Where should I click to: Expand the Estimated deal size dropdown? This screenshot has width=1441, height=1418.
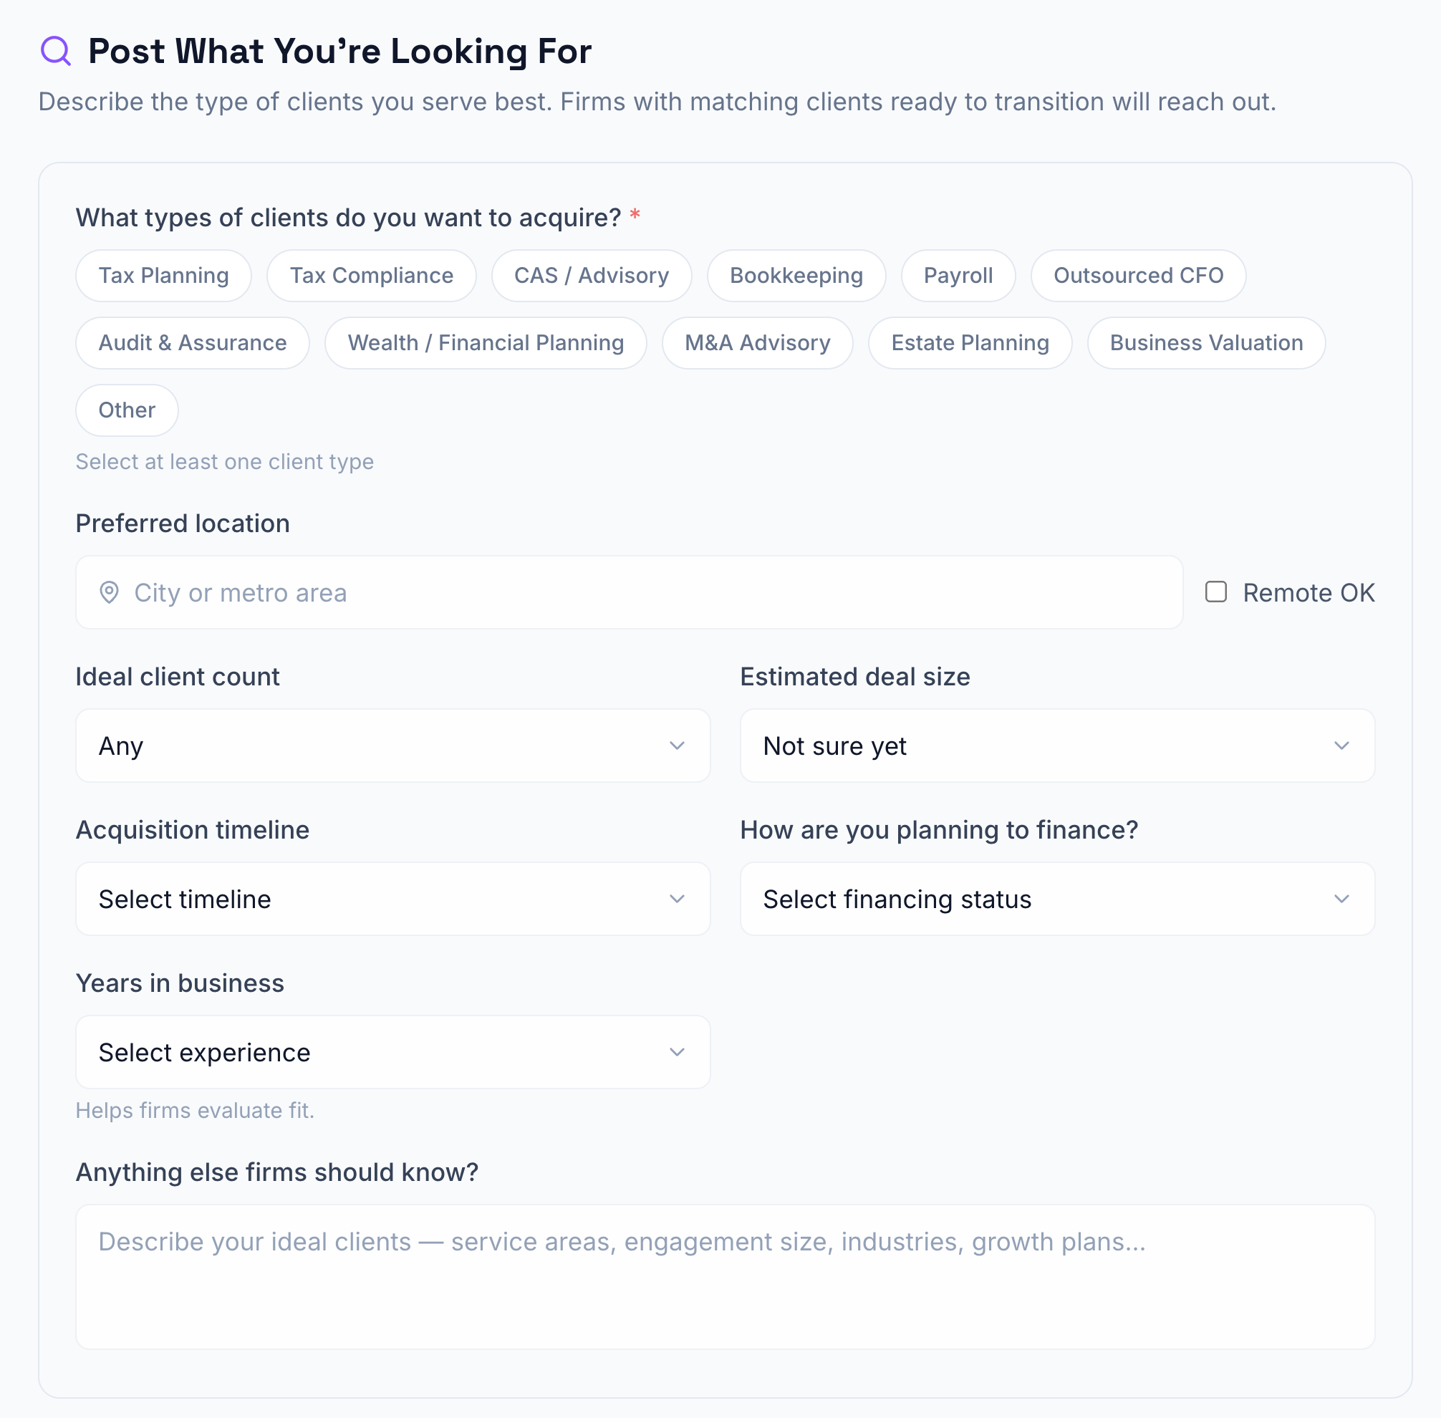point(1056,746)
